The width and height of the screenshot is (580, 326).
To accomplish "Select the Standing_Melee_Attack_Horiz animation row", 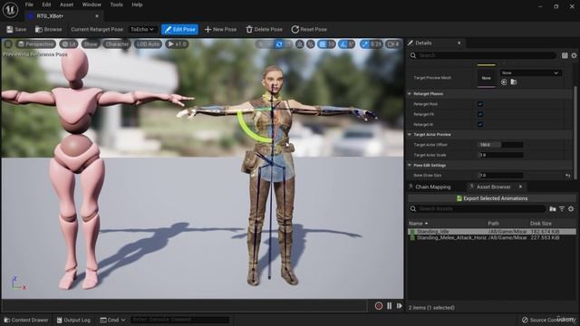I will (x=491, y=237).
